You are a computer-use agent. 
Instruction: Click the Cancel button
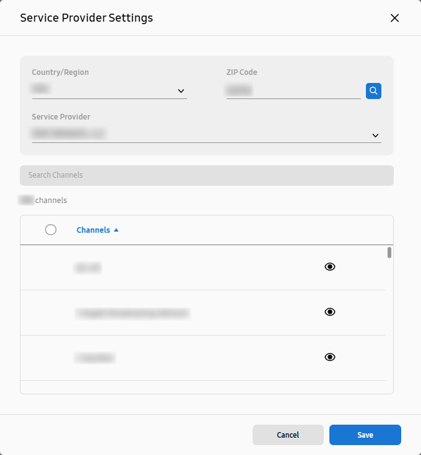tap(288, 435)
